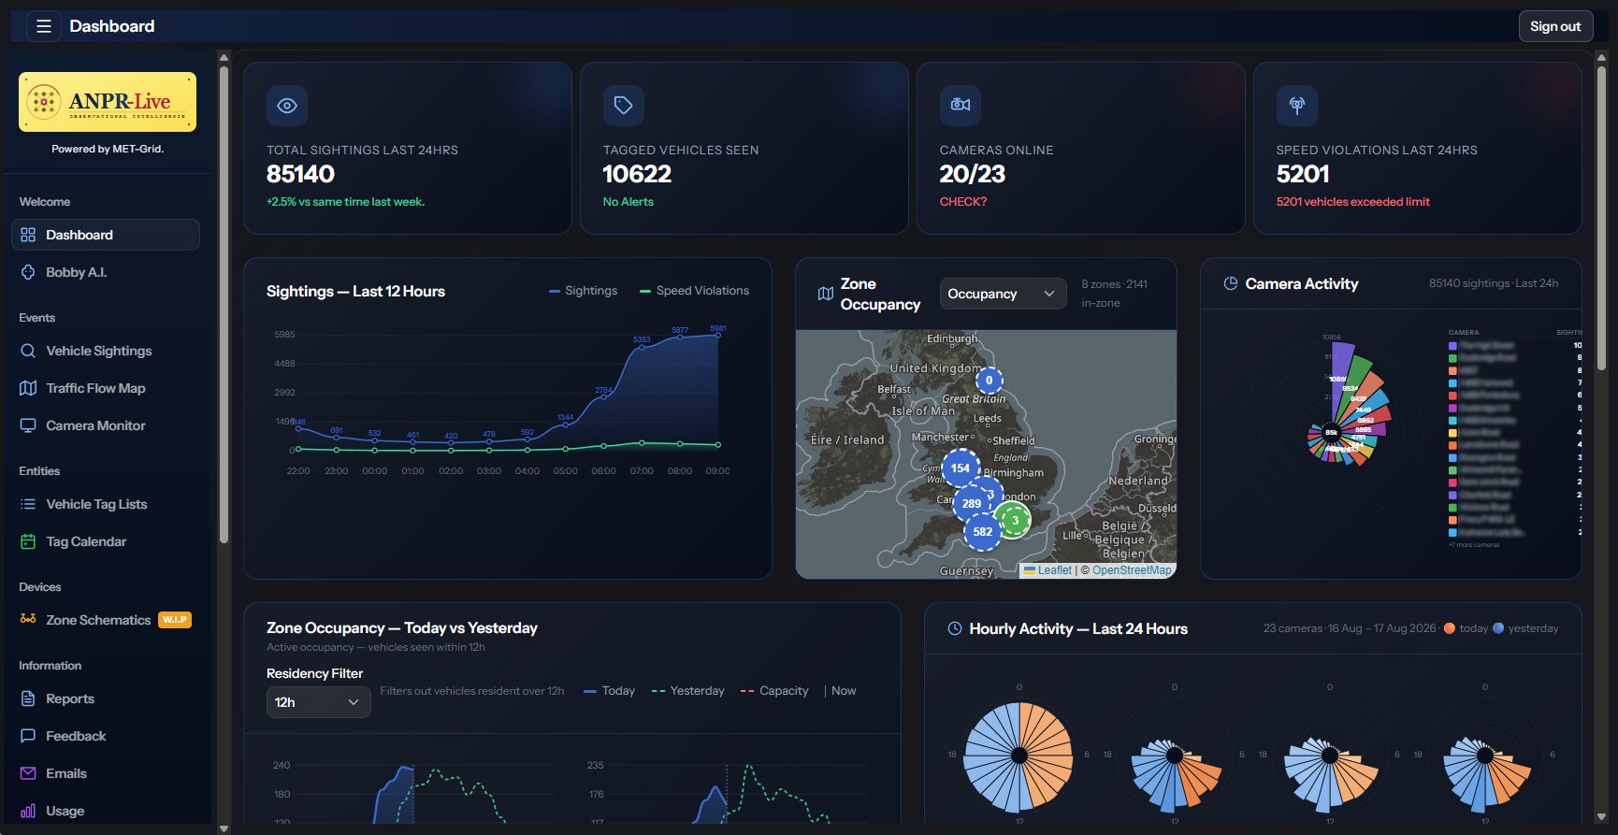Viewport: 1618px width, 835px height.
Task: Click the Emails envelope icon
Action: tap(28, 773)
